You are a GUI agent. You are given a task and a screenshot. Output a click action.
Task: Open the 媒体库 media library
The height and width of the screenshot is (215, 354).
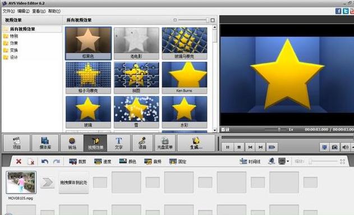point(45,143)
